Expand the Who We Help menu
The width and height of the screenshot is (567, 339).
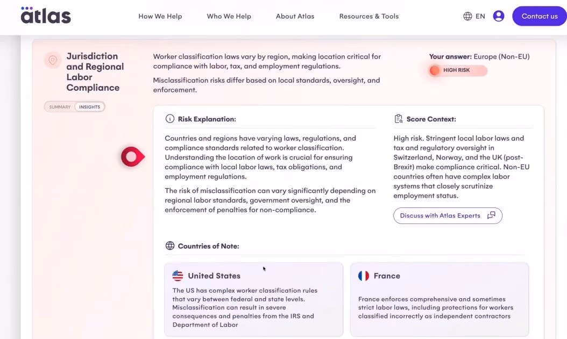click(x=229, y=16)
